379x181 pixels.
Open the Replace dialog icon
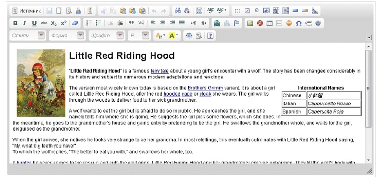coord(187,11)
